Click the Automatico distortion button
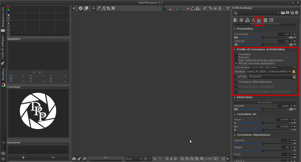The width and height of the screenshot is (301, 162). point(265,102)
